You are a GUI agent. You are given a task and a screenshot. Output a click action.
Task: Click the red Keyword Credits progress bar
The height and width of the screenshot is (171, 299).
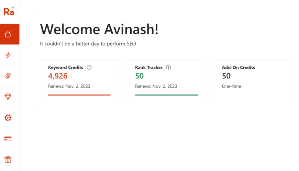click(79, 95)
